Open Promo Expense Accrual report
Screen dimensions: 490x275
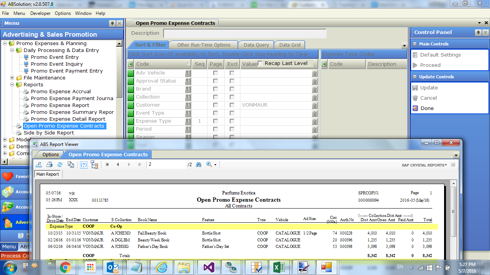click(61, 92)
